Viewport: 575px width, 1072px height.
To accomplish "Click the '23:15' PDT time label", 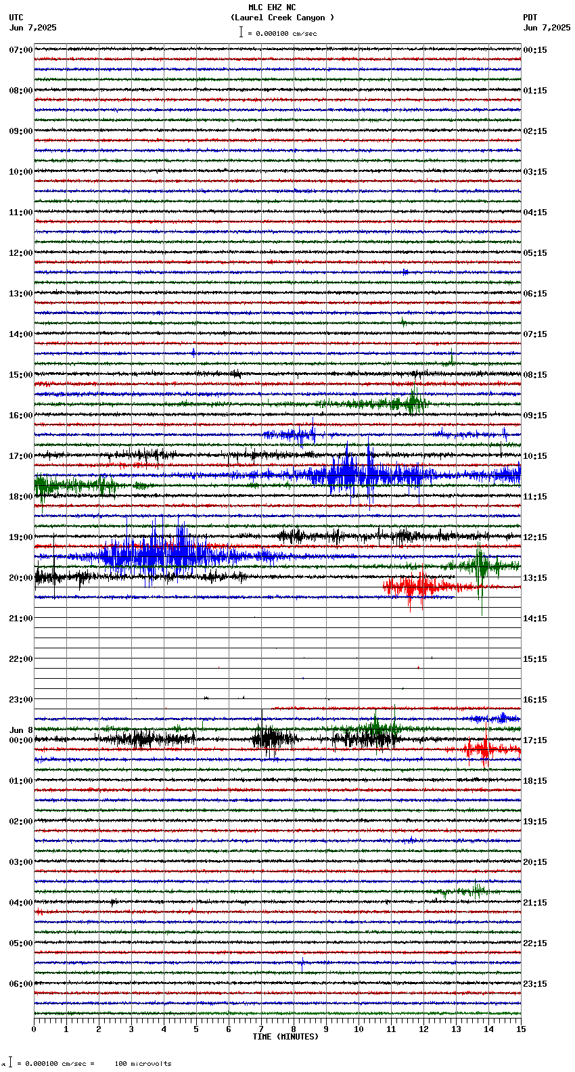I will click(535, 984).
